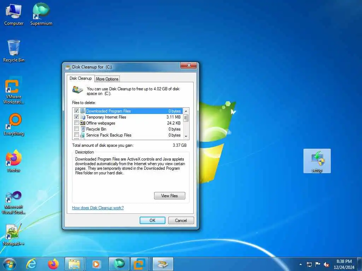Screen dimensions: 362x271
Task: Select the Offline webpages row text
Action: point(100,123)
